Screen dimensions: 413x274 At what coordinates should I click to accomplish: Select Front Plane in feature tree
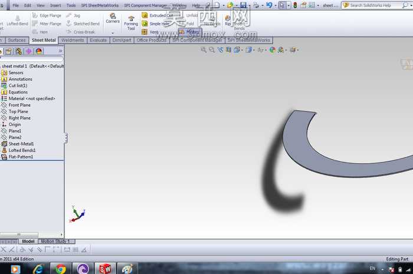click(x=16, y=105)
